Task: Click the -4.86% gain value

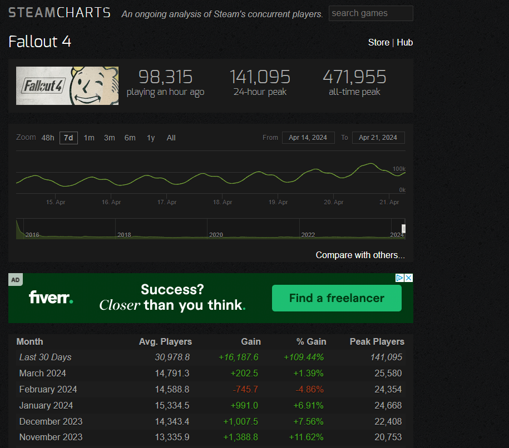Action: (x=309, y=389)
